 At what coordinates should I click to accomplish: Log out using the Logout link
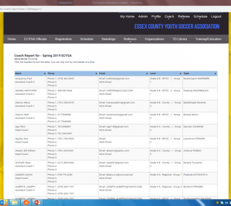216,16
